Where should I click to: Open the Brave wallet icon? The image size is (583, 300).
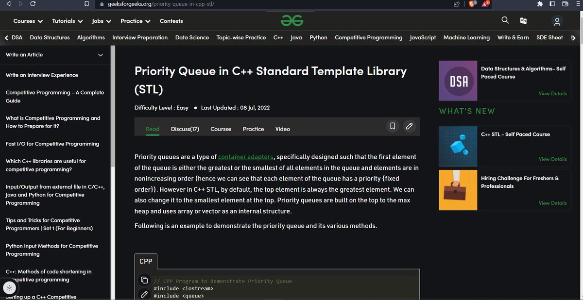pyautogui.click(x=565, y=4)
